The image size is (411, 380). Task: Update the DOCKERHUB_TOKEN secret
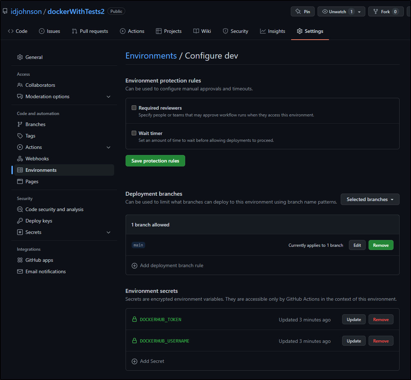[354, 319]
